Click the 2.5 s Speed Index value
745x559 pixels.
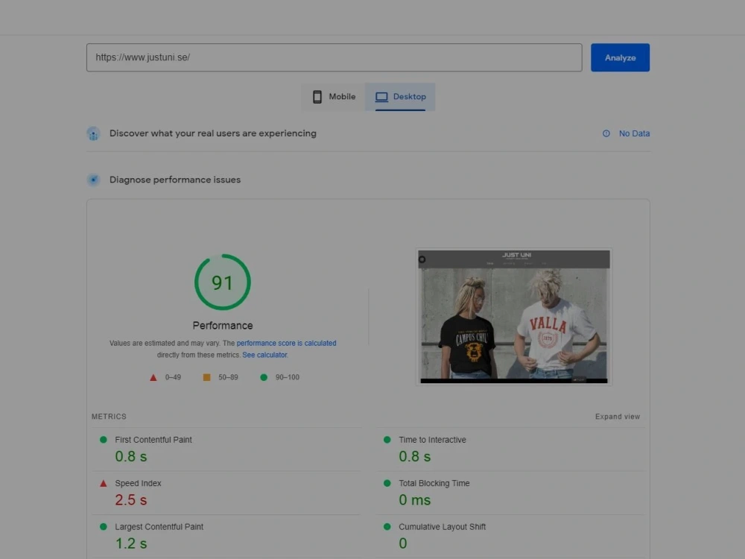[x=131, y=500]
